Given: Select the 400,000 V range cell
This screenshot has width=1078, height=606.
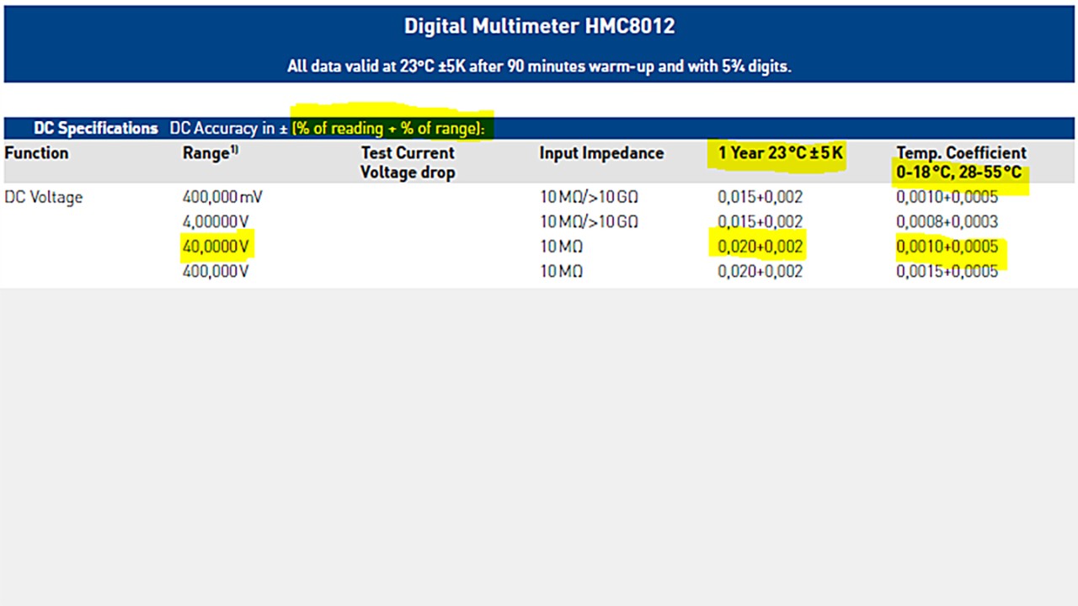Looking at the screenshot, I should coord(216,271).
